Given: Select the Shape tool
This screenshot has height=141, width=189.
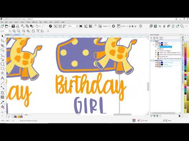Looking at the screenshot, I should tap(2, 41).
